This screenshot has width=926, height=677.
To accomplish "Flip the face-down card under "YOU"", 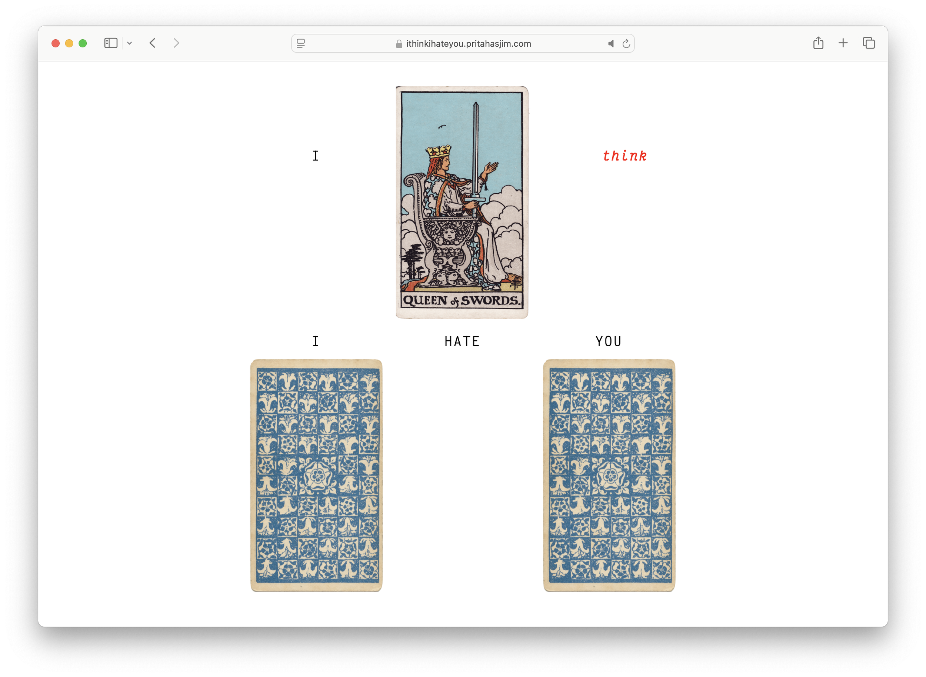I will pyautogui.click(x=609, y=476).
